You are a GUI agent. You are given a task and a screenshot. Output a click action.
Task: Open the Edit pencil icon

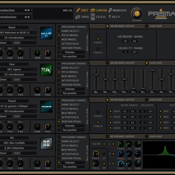click(78, 10)
